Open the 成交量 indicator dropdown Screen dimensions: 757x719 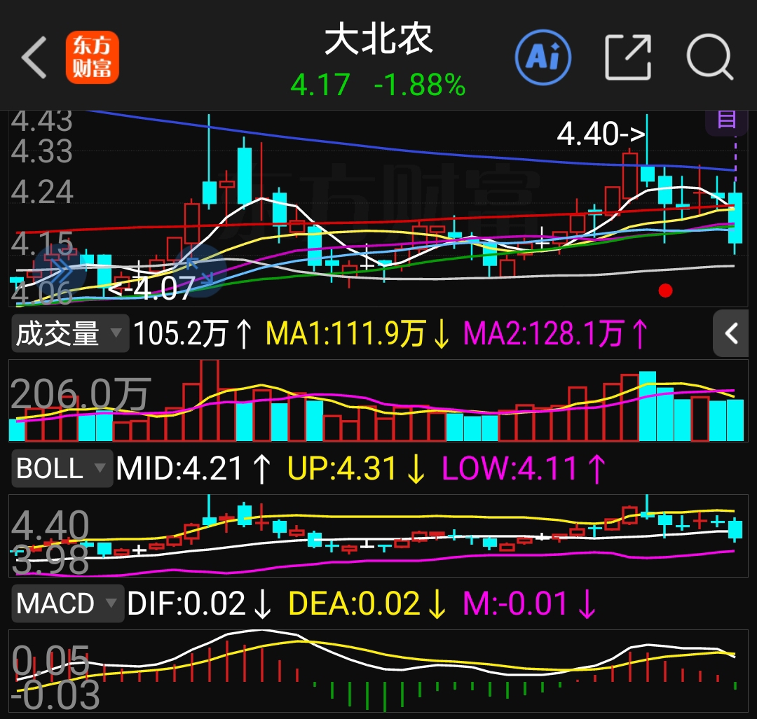[70, 333]
